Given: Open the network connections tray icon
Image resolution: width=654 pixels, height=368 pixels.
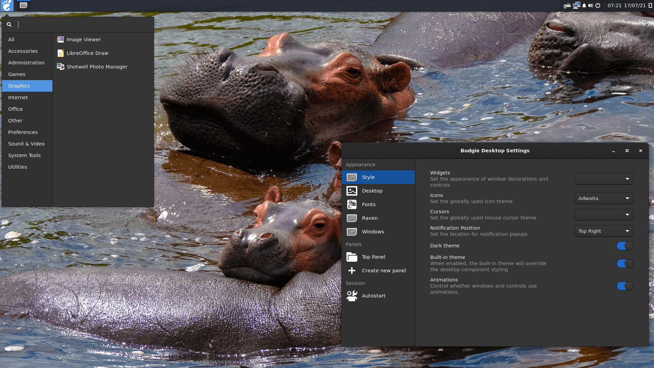Looking at the screenshot, I should tap(576, 5).
